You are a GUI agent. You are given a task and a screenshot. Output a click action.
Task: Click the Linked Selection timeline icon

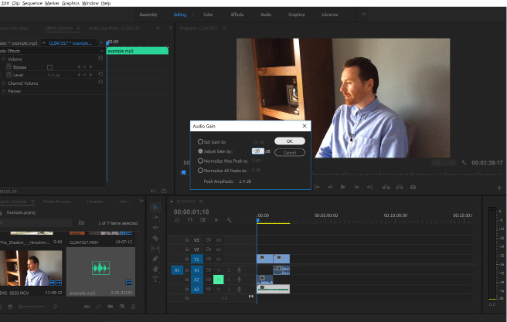coord(202,220)
